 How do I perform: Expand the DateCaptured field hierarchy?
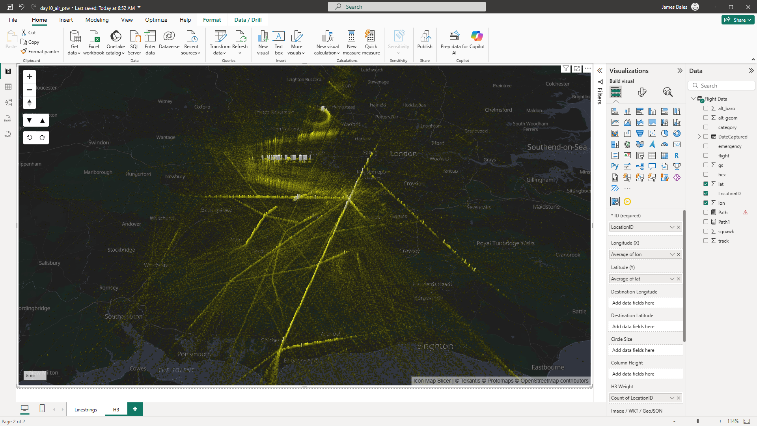pos(699,137)
